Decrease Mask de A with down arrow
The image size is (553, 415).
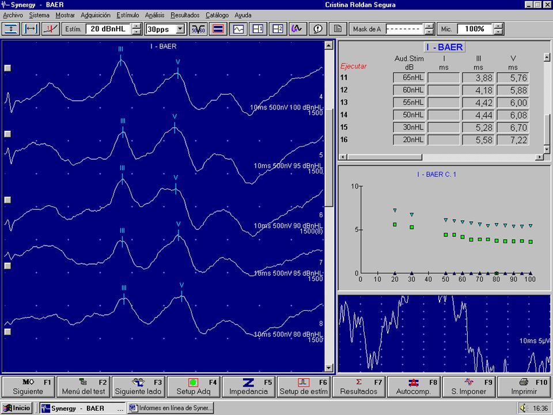click(429, 32)
